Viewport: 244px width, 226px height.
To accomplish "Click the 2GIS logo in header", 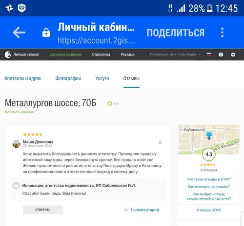I will 8,54.
